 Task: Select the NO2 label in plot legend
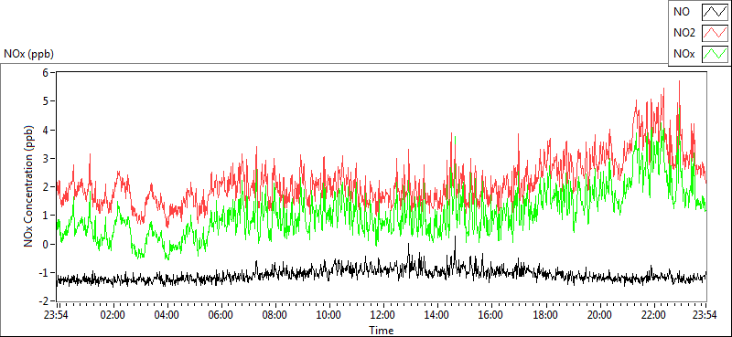[684, 33]
